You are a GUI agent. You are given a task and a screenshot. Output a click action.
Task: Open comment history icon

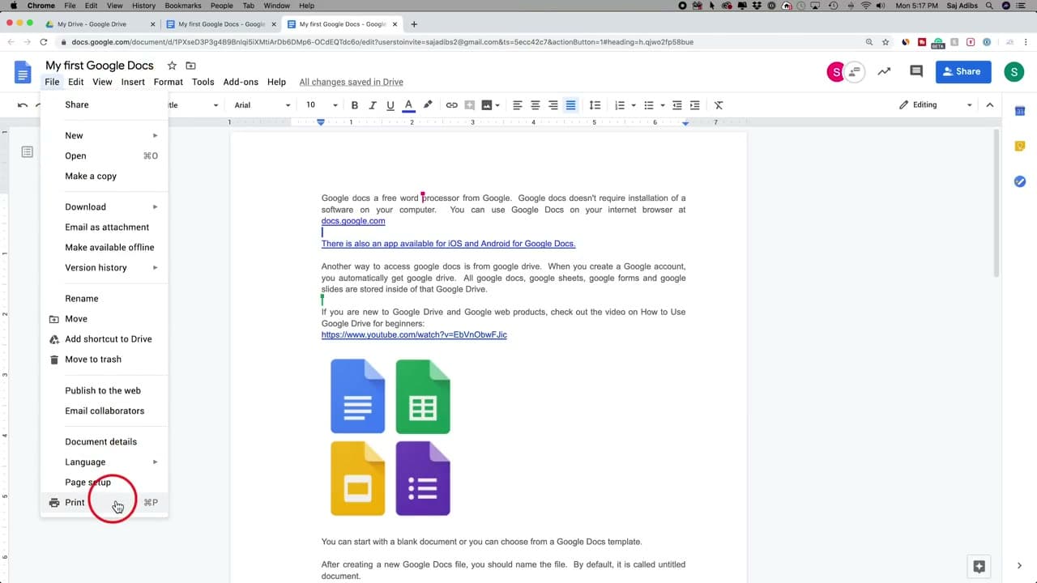pos(916,71)
